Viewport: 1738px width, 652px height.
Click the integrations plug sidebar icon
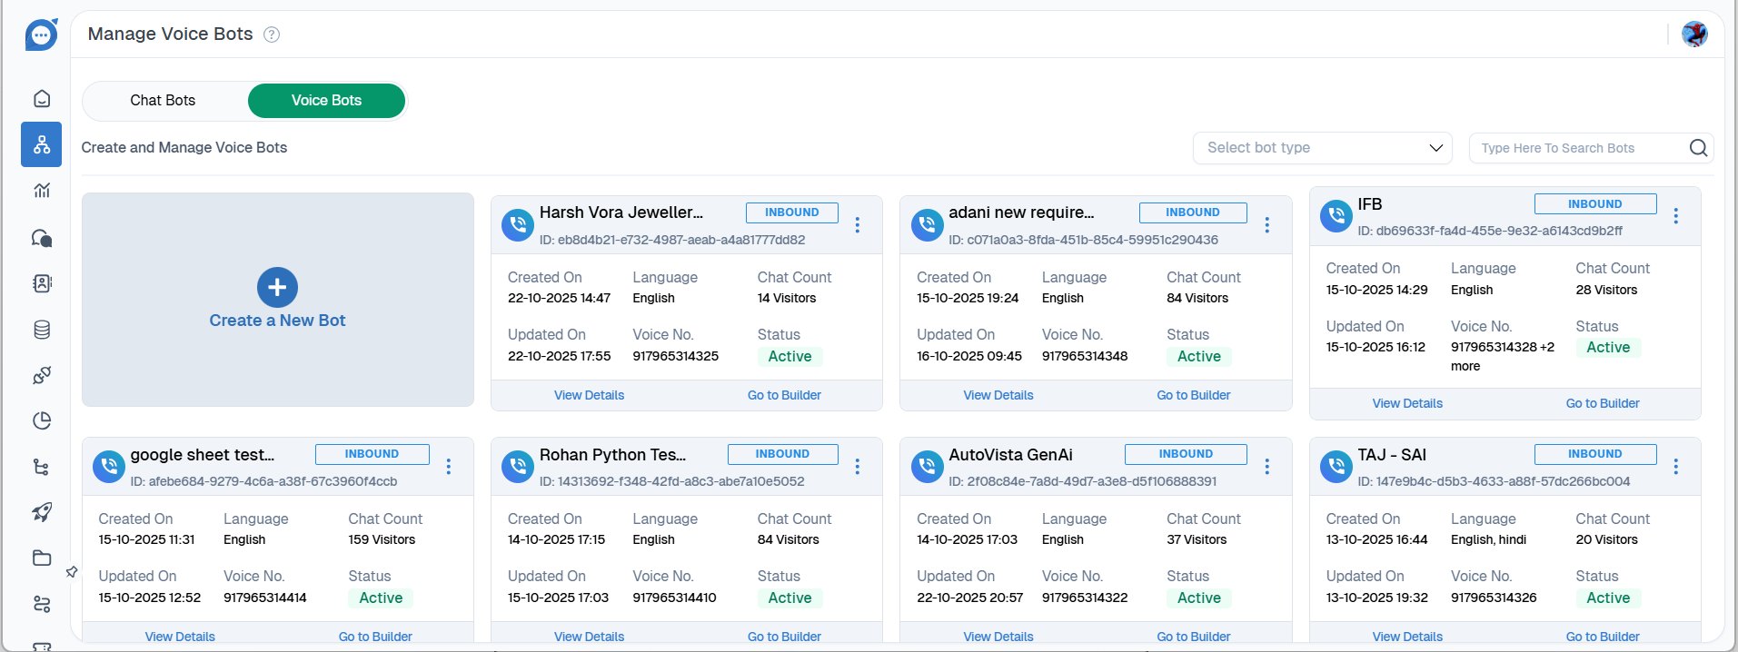(42, 375)
